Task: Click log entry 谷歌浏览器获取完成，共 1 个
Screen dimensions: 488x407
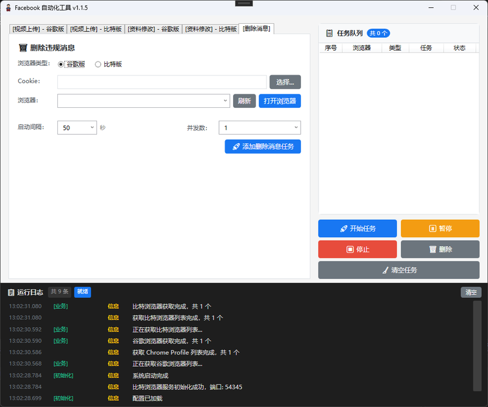Action: point(172,341)
